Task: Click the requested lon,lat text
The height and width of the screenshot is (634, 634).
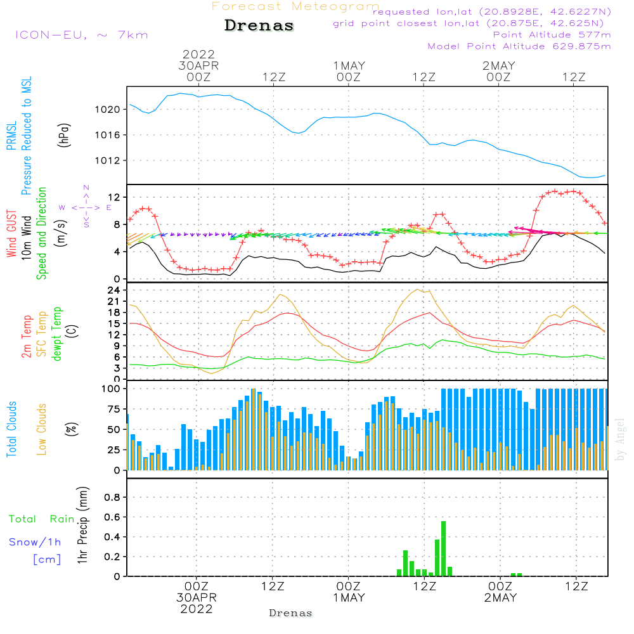Action: point(491,11)
